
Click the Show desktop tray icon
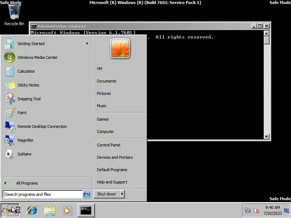(x=287, y=211)
